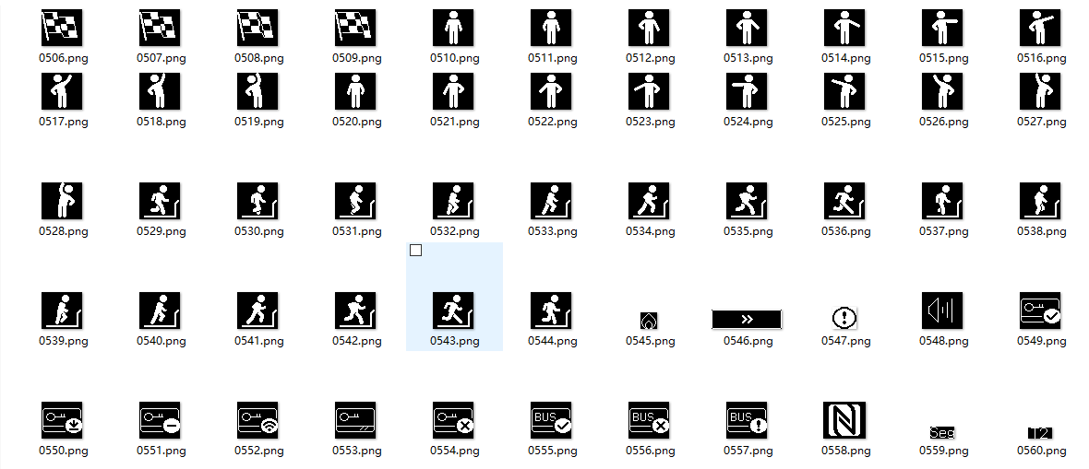
Task: Pick bus card with exclamation 0557.png
Action: click(x=747, y=421)
